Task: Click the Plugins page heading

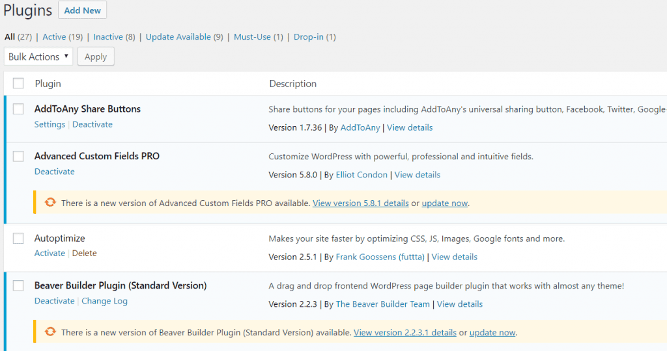Action: [27, 10]
